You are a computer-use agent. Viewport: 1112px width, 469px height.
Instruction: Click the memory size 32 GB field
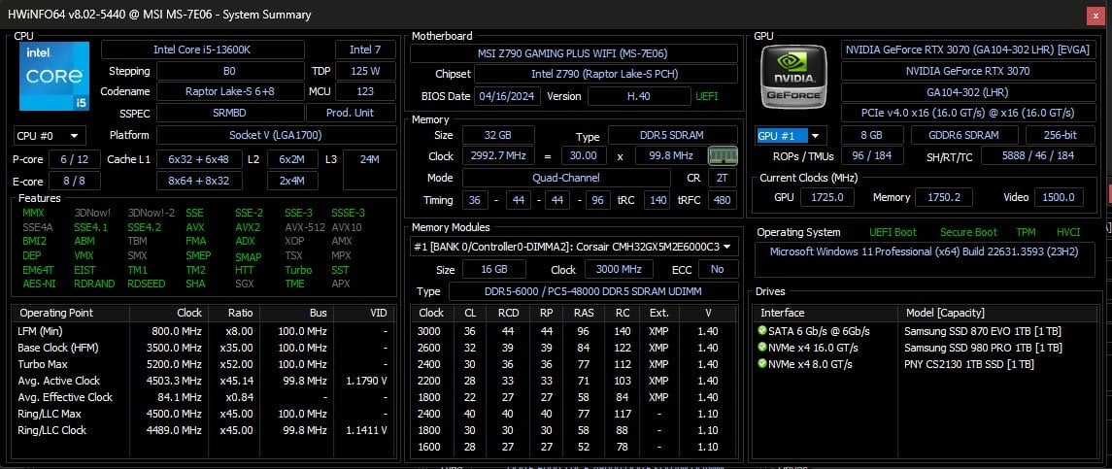(496, 135)
